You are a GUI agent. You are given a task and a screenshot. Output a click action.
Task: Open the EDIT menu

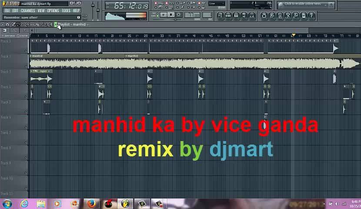pos(15,10)
